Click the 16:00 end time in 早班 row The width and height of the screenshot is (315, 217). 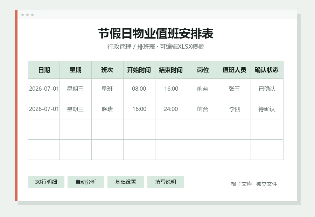coord(171,89)
